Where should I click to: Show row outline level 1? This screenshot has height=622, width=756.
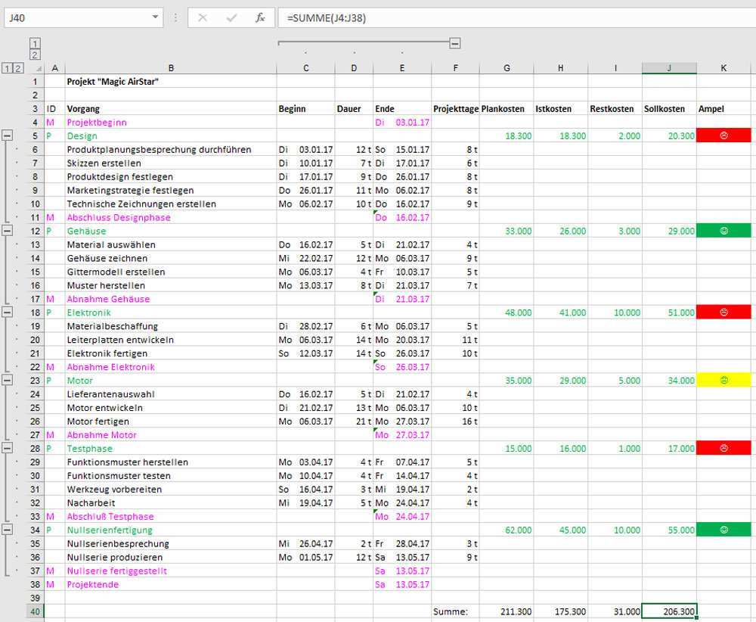pyautogui.click(x=8, y=68)
